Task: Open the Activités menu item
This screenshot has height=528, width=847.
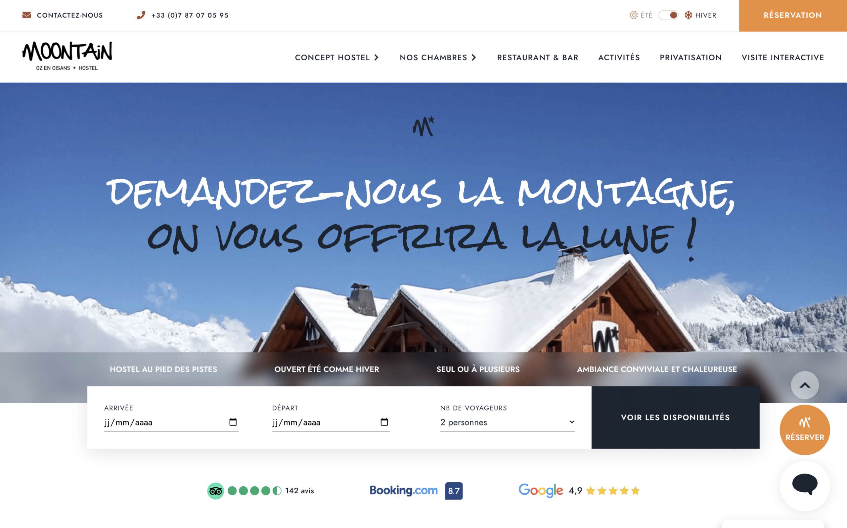Action: (619, 57)
